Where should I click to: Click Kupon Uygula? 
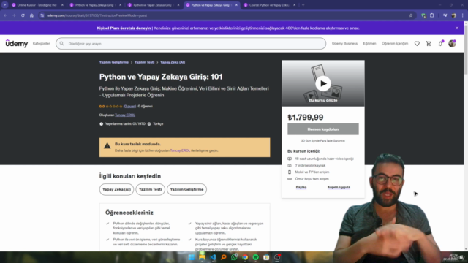pyautogui.click(x=339, y=187)
